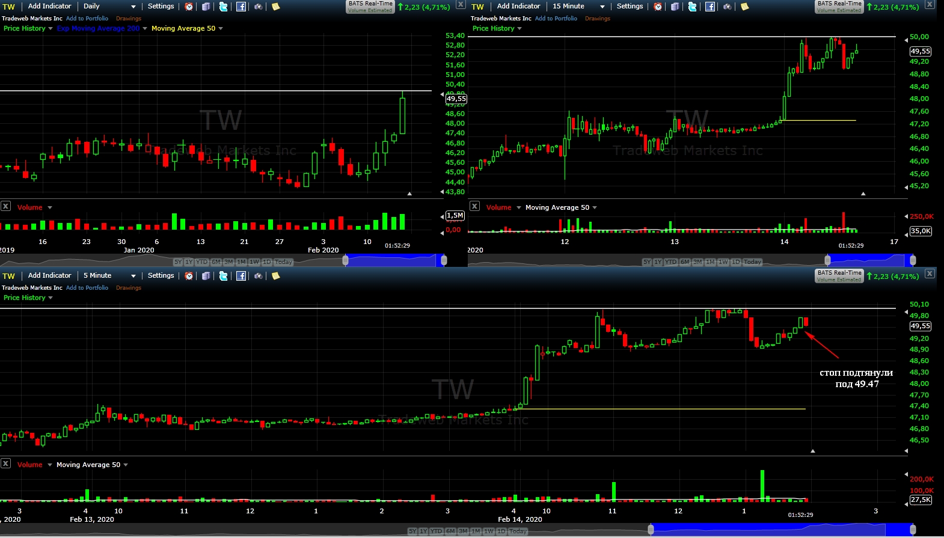Click Add Indicator in 15 Minute chart
944x538 pixels.
tap(519, 6)
